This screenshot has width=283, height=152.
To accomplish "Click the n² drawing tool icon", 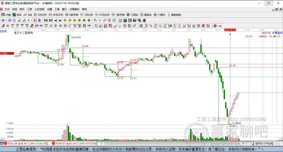I will coord(46,26).
